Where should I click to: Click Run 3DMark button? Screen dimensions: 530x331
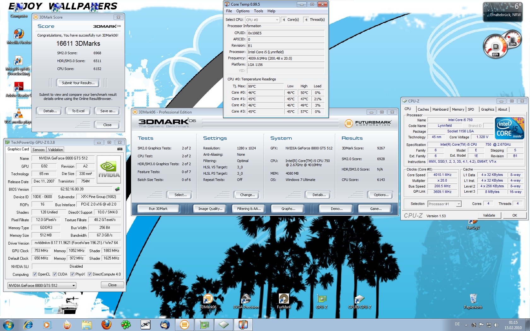pos(158,209)
